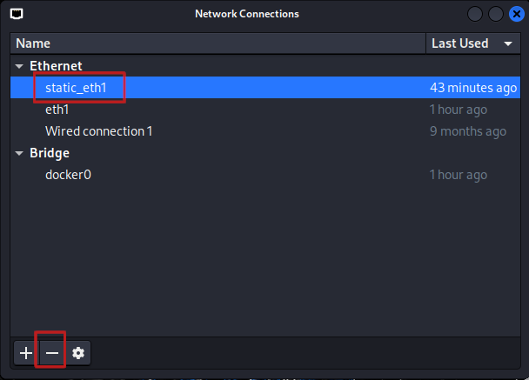This screenshot has width=529, height=380.
Task: Select the static_eth1 connection
Action: pyautogui.click(x=76, y=88)
